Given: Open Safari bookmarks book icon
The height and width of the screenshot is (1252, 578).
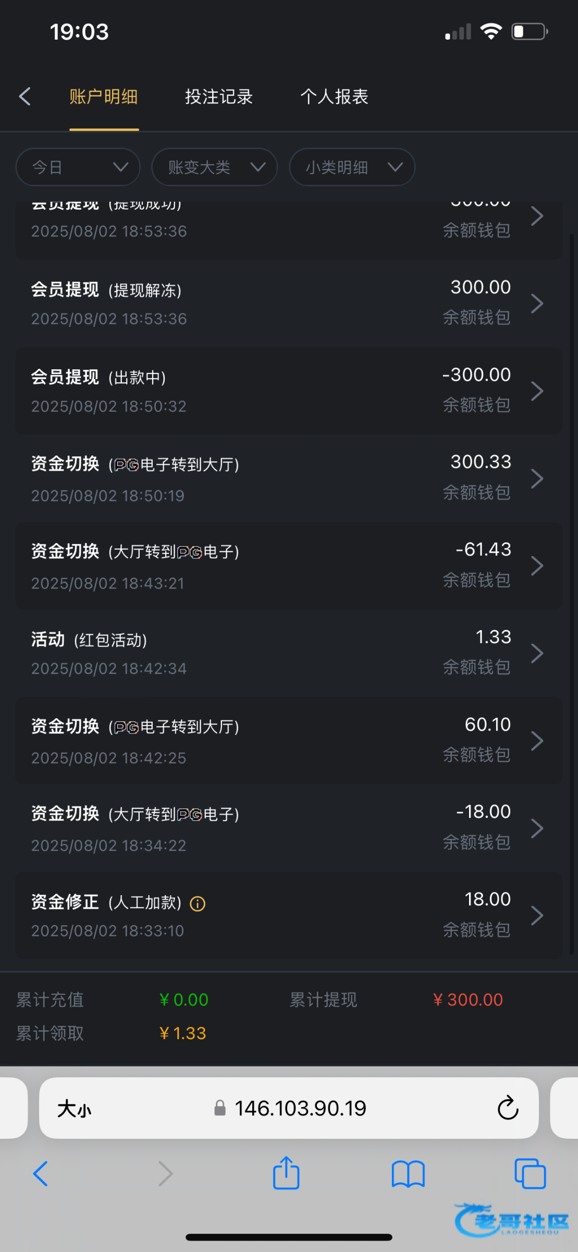Looking at the screenshot, I should click(408, 1174).
